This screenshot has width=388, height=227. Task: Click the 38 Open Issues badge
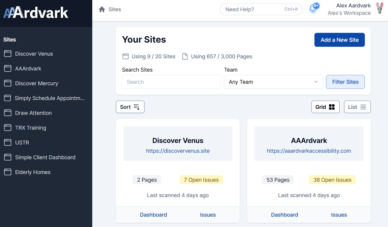[332, 180]
